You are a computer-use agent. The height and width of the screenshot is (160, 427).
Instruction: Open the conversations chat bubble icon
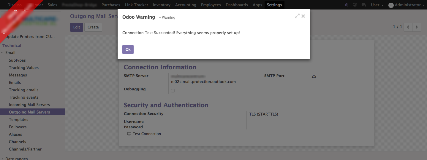coord(364,5)
